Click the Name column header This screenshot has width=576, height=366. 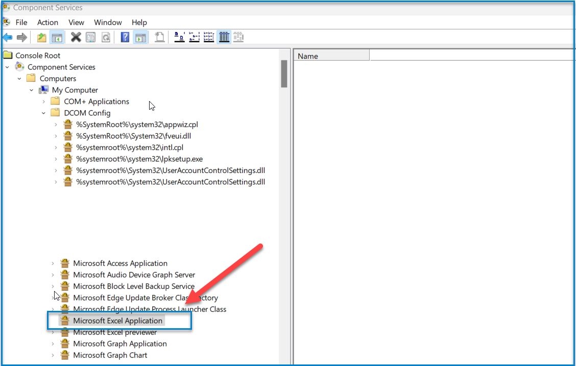pos(331,56)
